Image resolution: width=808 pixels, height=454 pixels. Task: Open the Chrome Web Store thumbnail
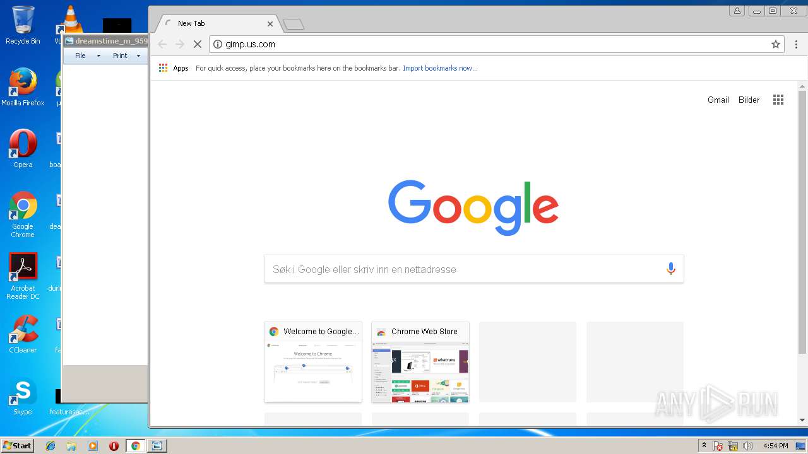(420, 362)
